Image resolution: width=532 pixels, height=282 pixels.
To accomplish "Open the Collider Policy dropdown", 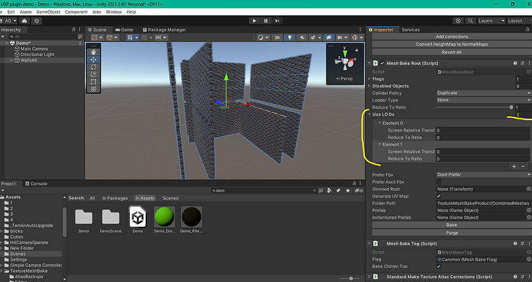I will point(483,93).
